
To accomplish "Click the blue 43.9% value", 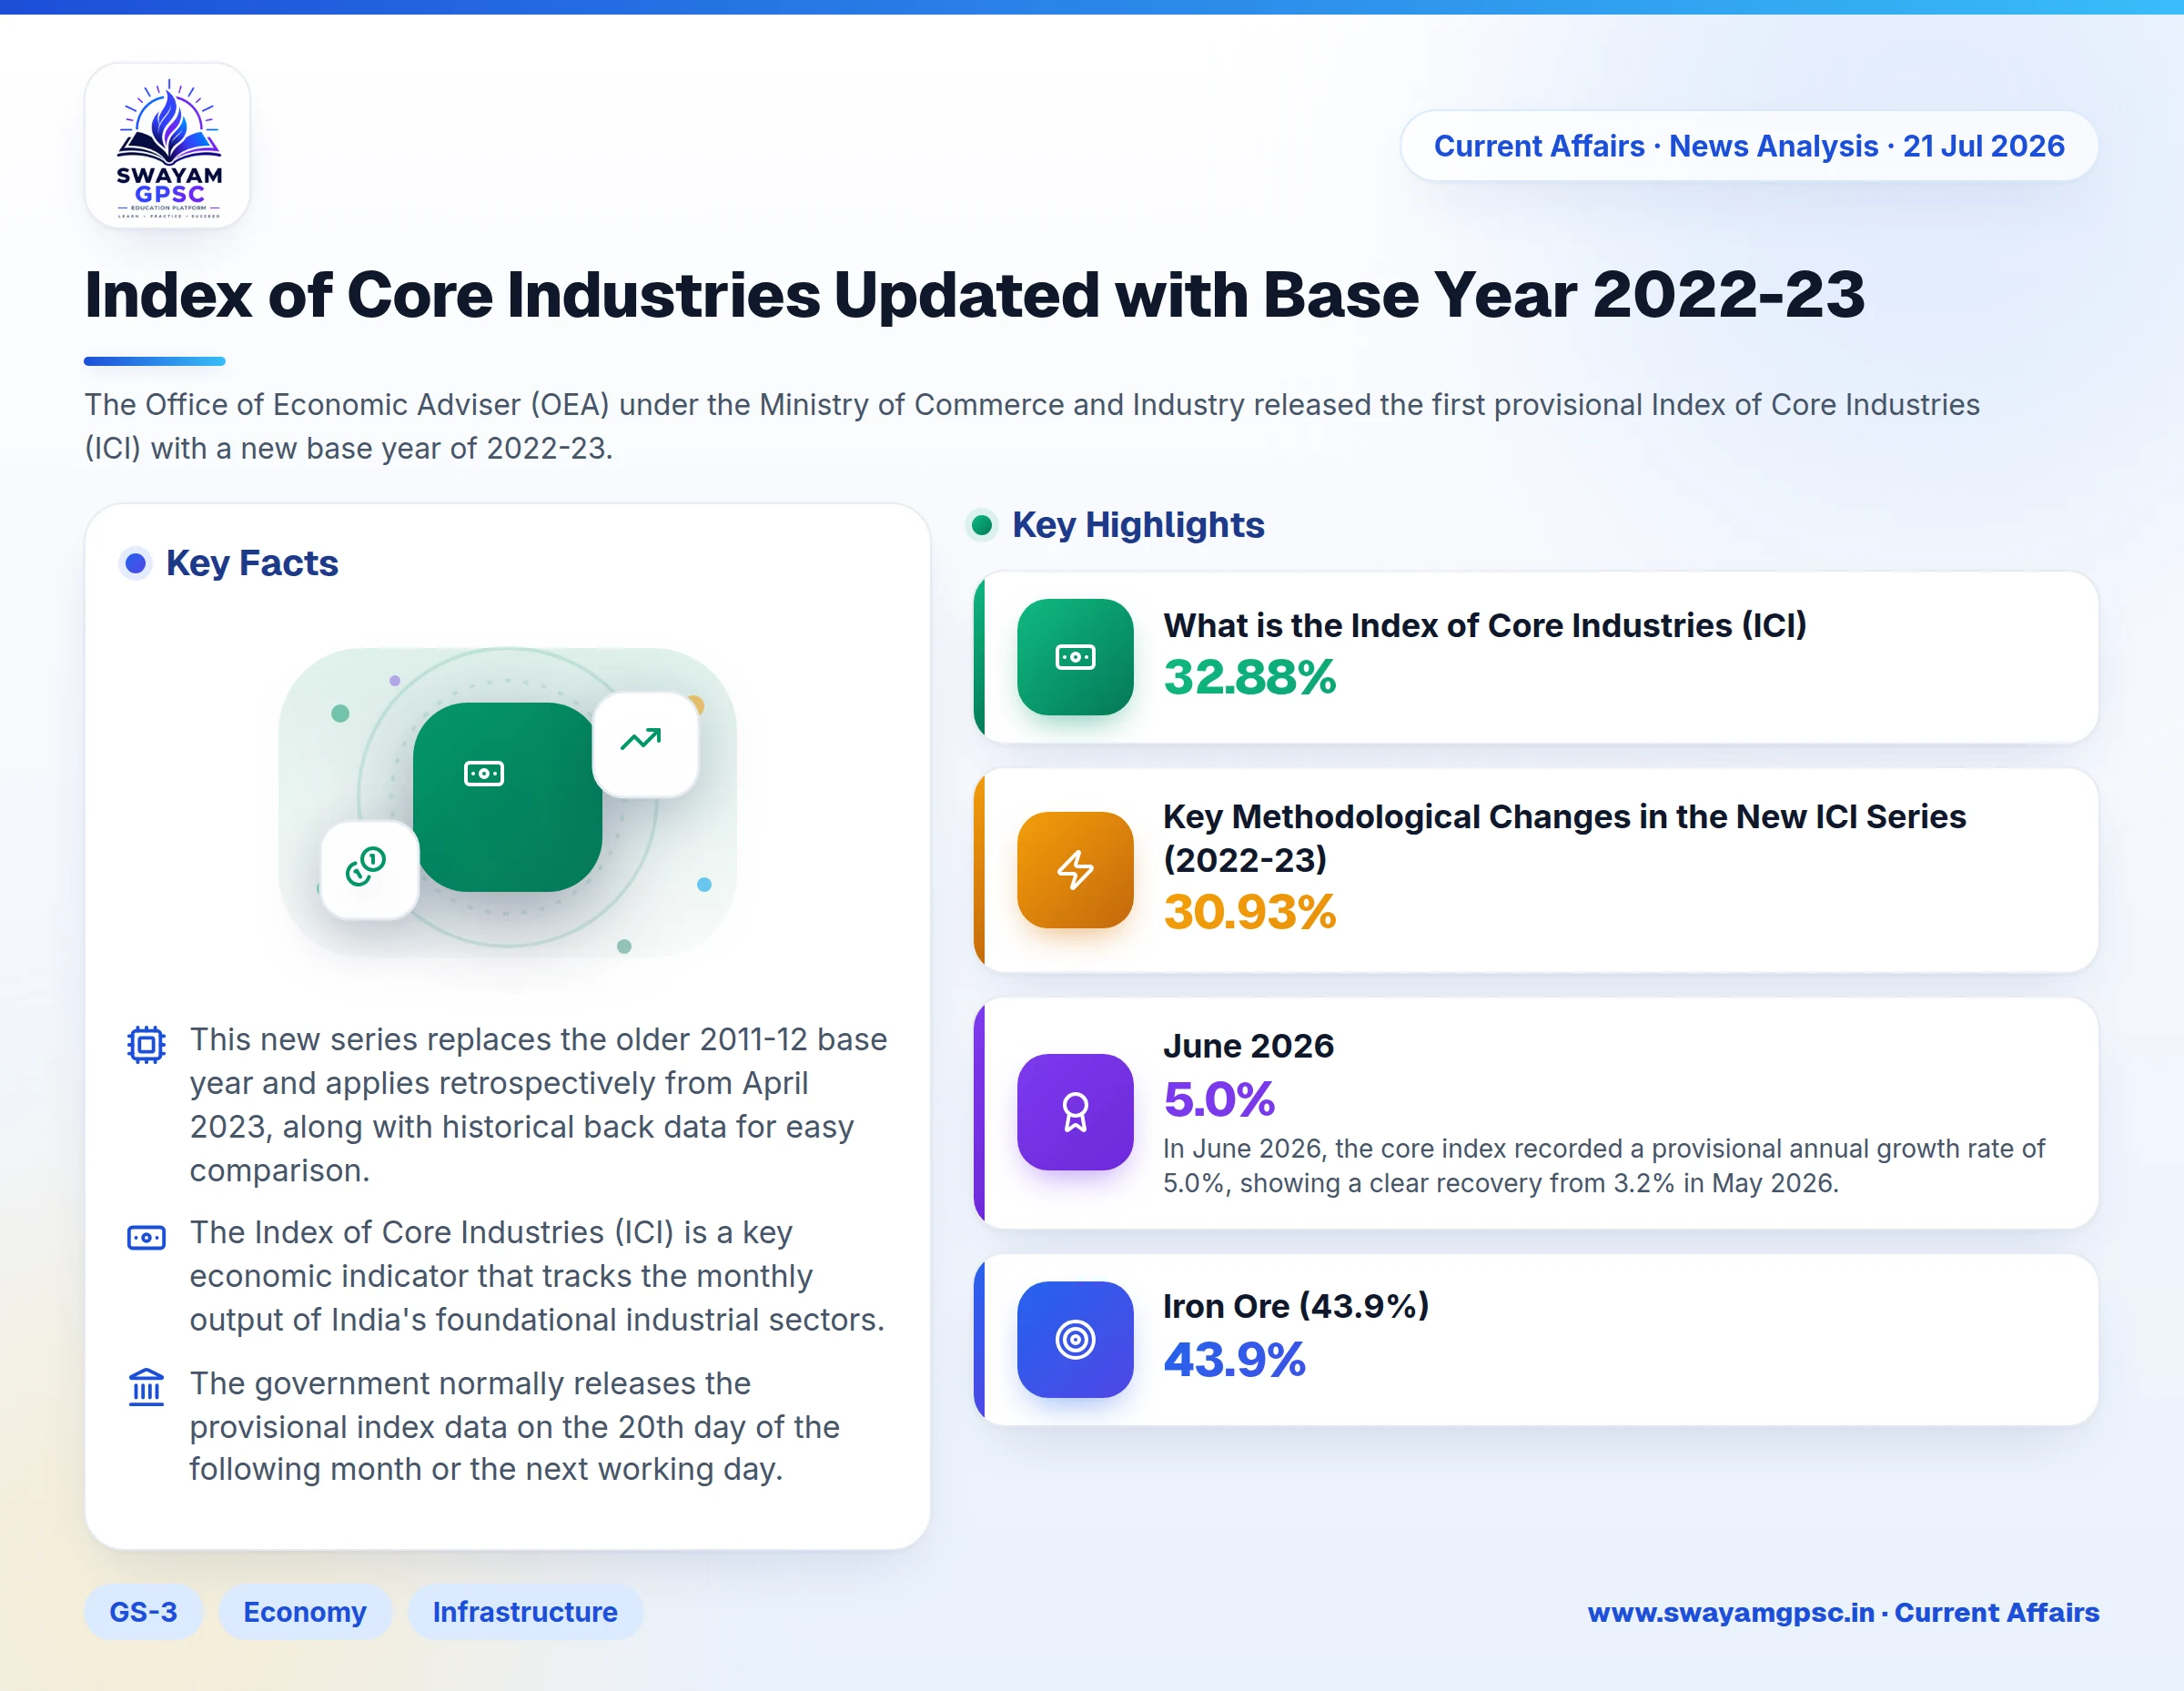I will [x=1234, y=1360].
